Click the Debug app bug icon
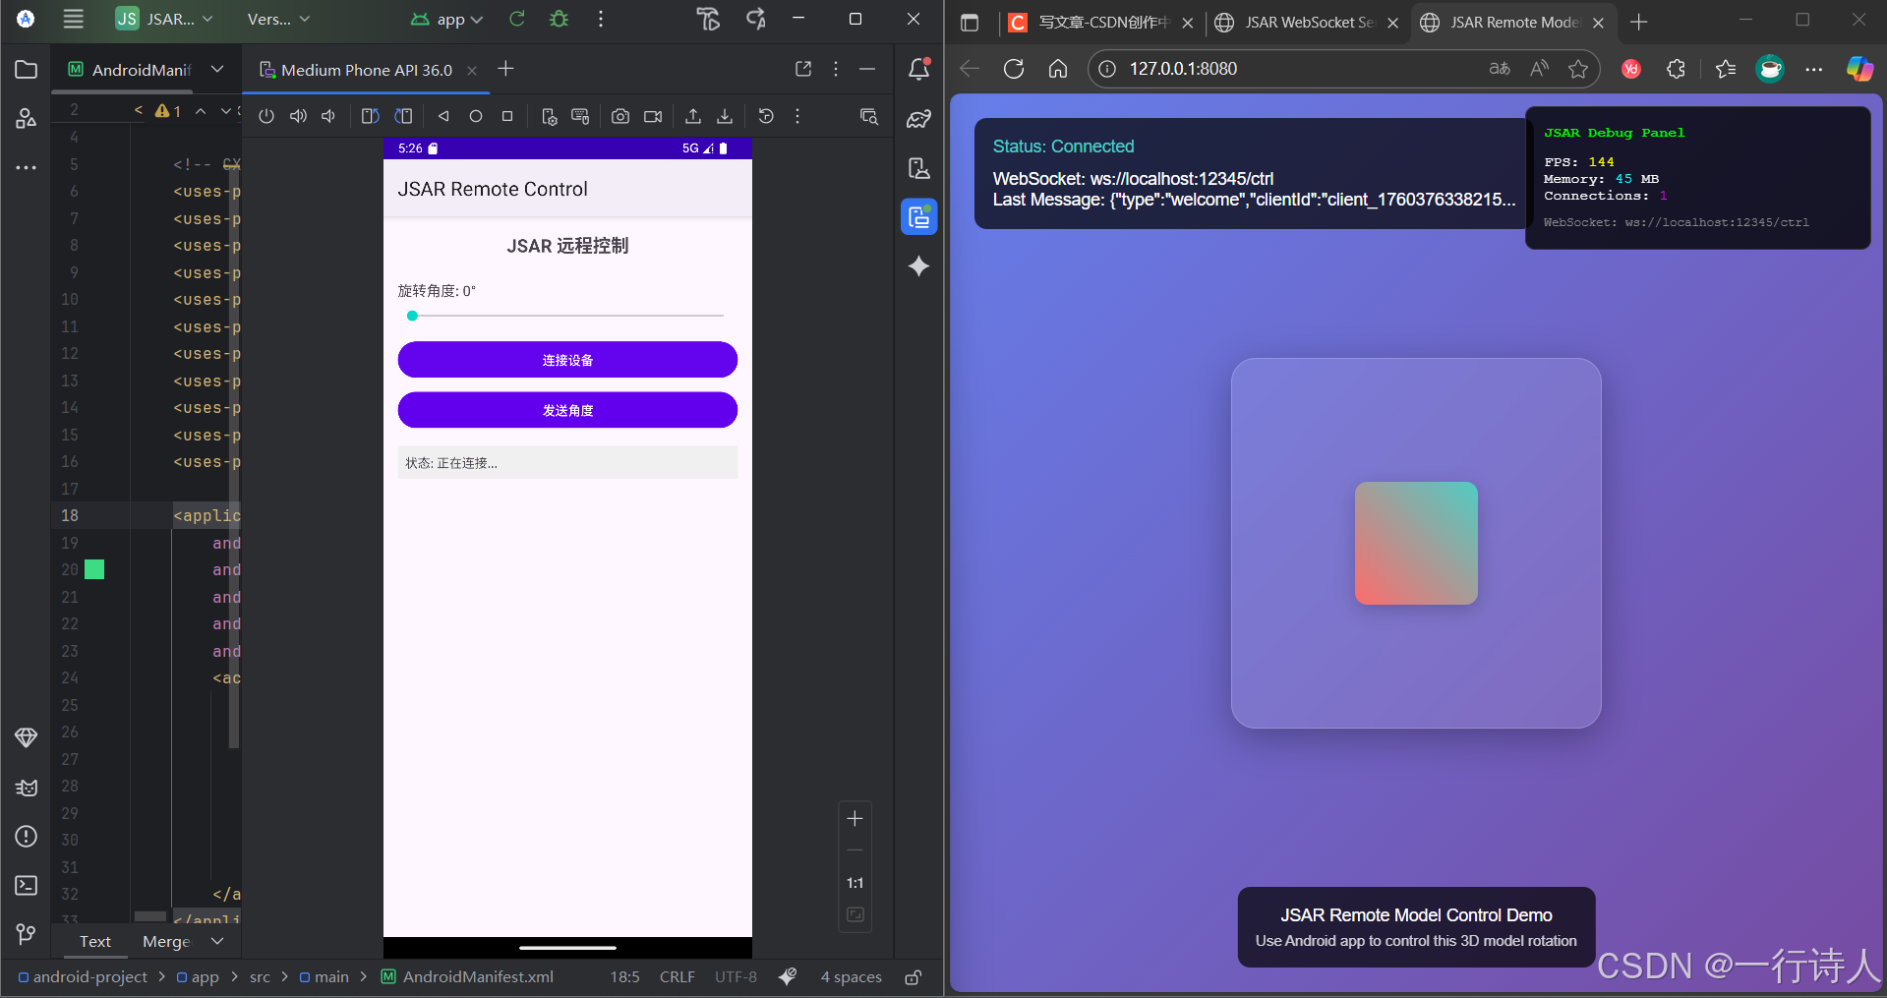 [560, 19]
